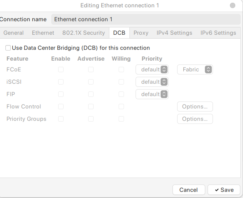Screen dimensions: 243x198
Task: Toggle the Priority Groups Enable checkbox
Action: [x=61, y=119]
